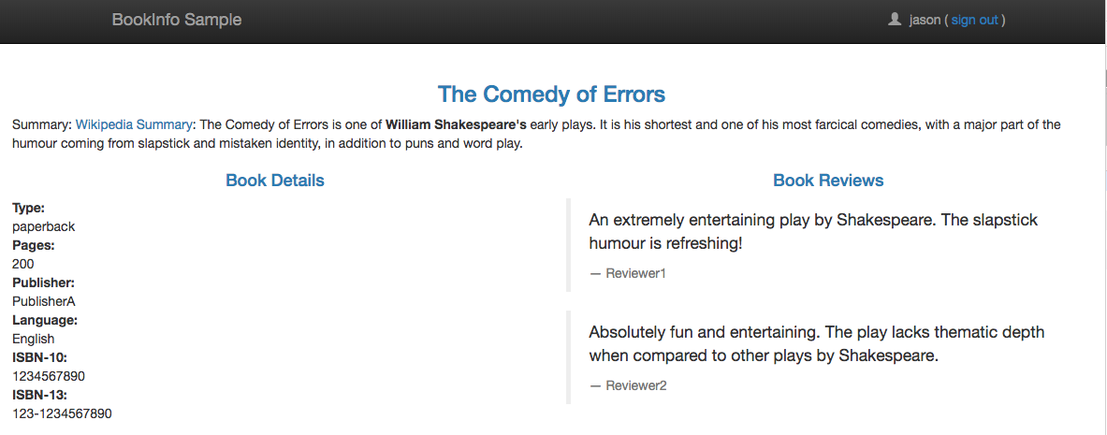The width and height of the screenshot is (1107, 435).
Task: Click the Book Details heading
Action: click(274, 180)
